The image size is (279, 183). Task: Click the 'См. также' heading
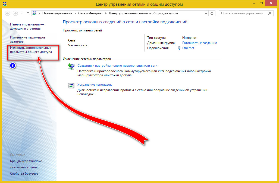tap(17, 155)
